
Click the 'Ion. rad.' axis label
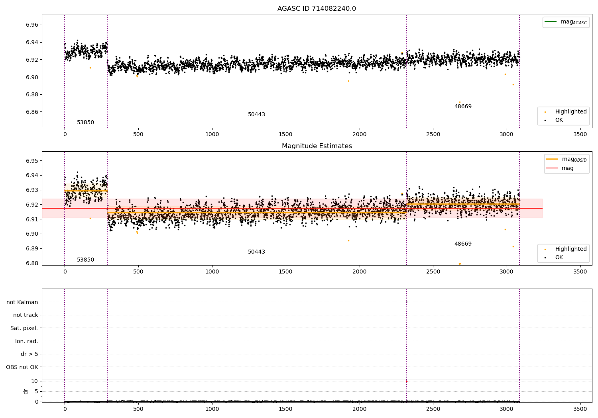tap(27, 341)
